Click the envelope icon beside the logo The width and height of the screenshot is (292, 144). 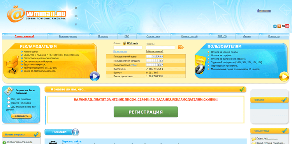76,16
